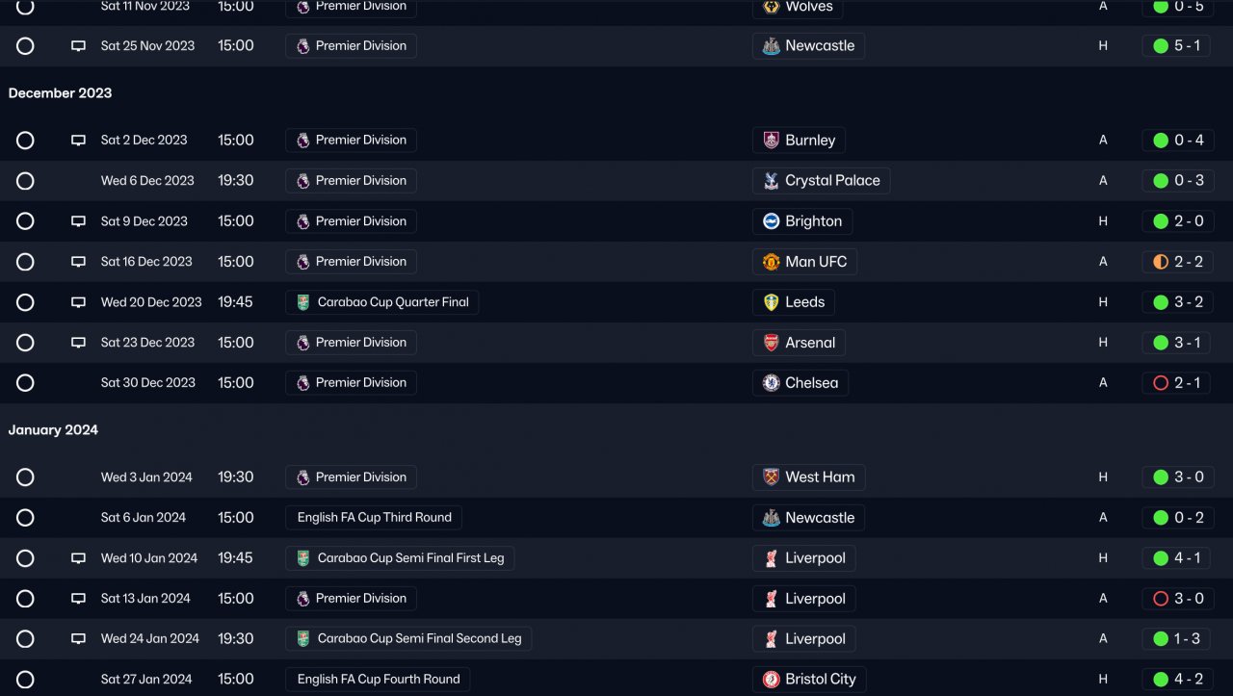The height and width of the screenshot is (696, 1233).
Task: Click TV icon on Wed 10 Jan fixture
Action: tap(79, 558)
